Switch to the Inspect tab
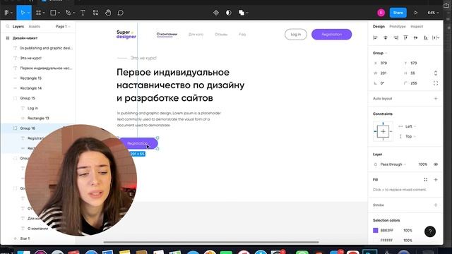The image size is (452, 254). pyautogui.click(x=417, y=27)
